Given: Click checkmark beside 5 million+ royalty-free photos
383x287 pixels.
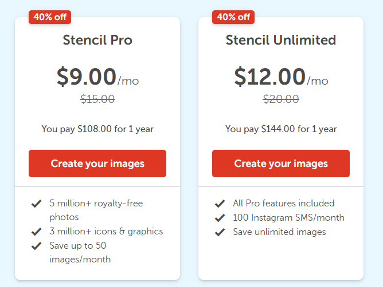Looking at the screenshot, I should (x=37, y=204).
